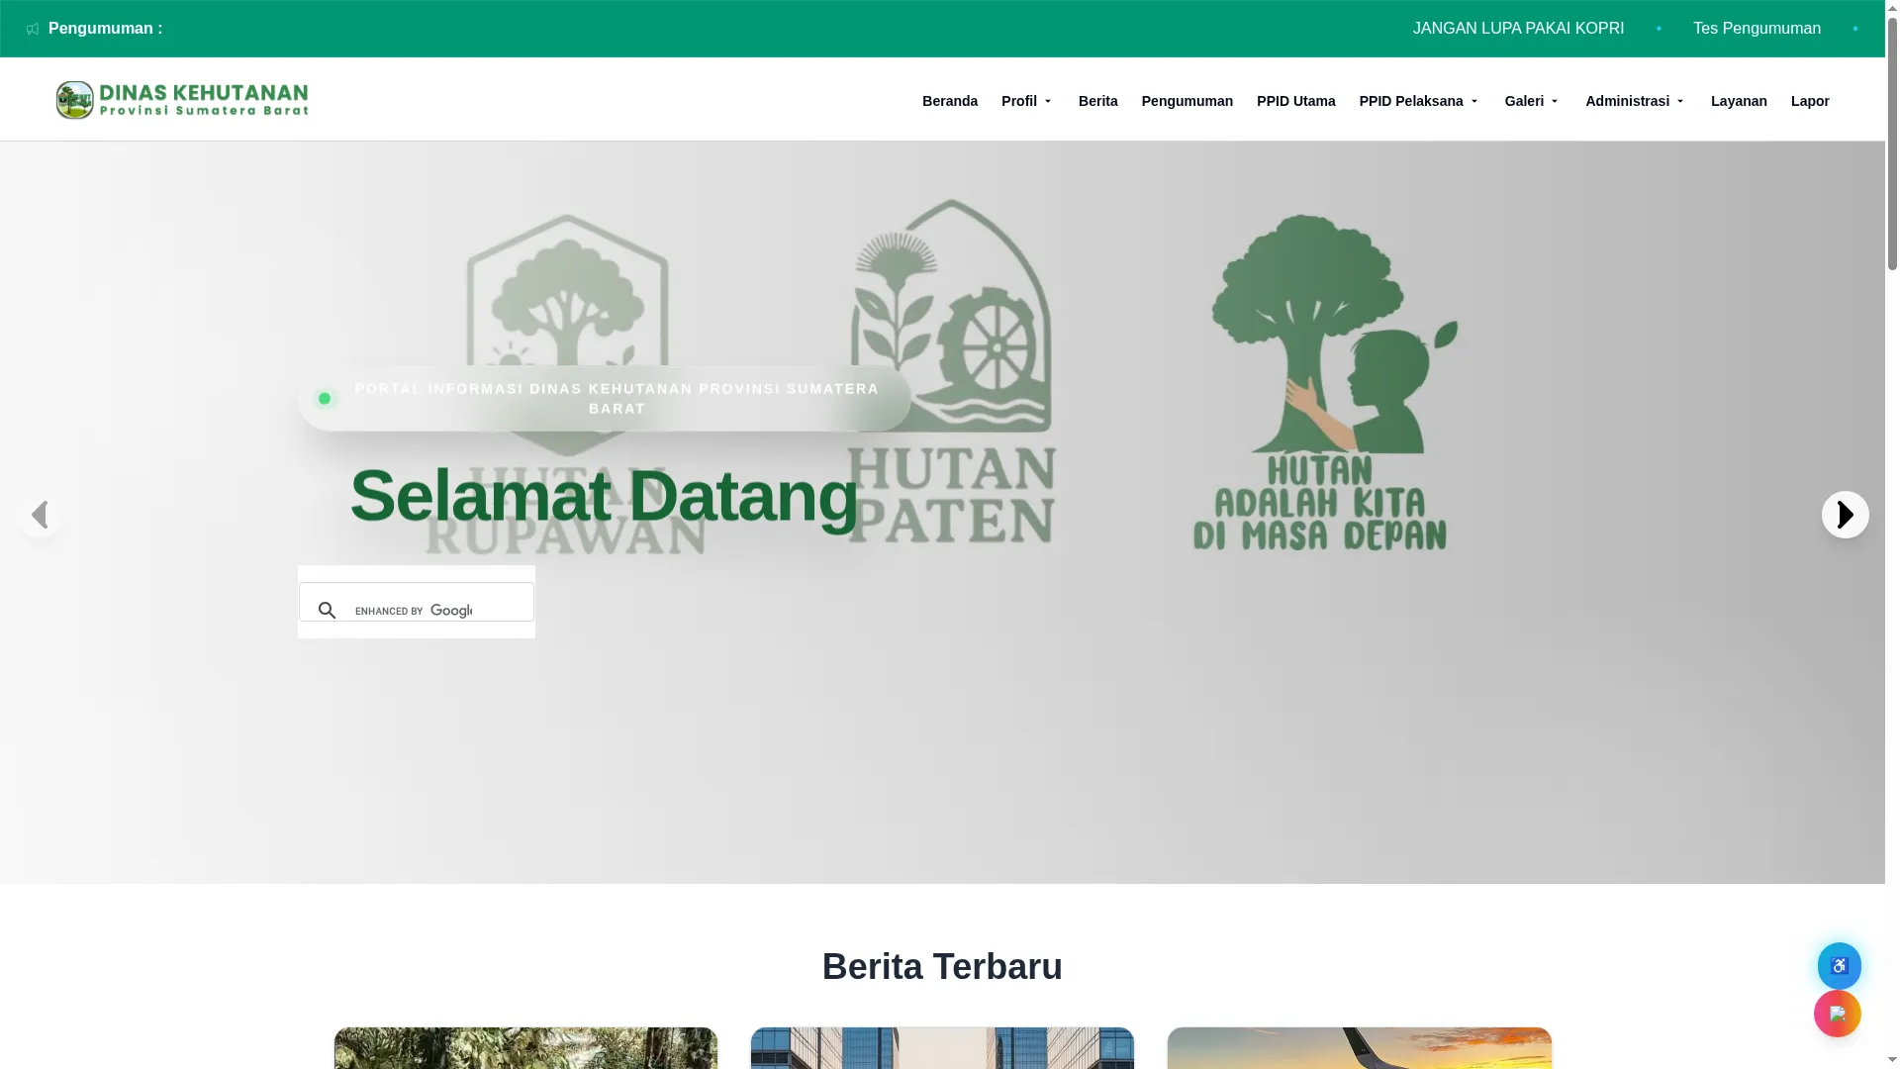The width and height of the screenshot is (1900, 1069).
Task: Click the next slide arrow
Action: coord(1845,515)
